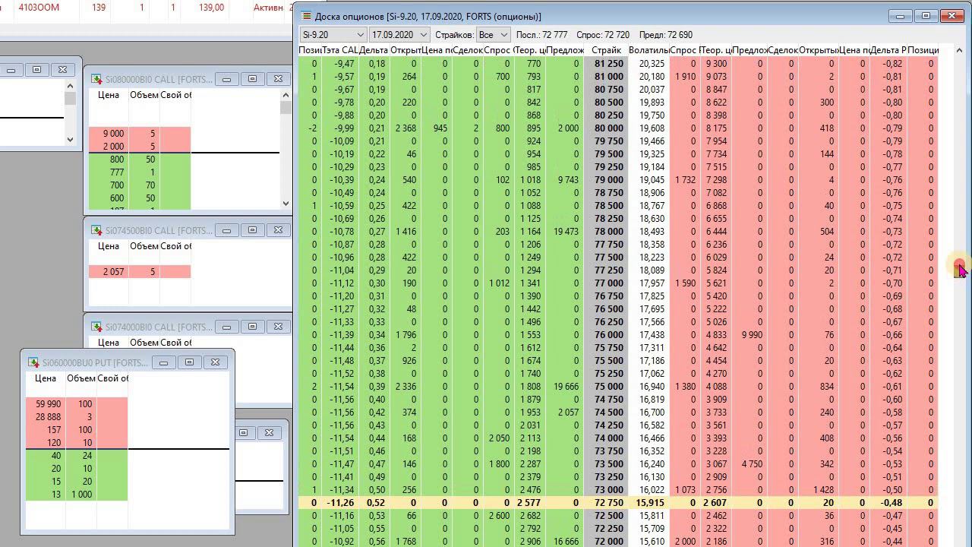972x547 pixels.
Task: Click the Активн status cell in top table
Action: [268, 8]
